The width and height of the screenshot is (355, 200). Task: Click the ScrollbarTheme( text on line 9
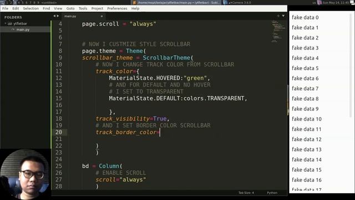coord(168,58)
